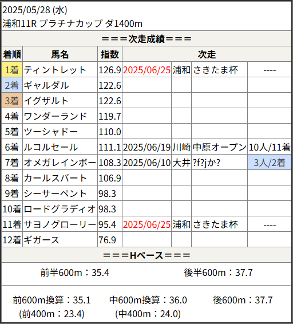Click the horse name ルコルセール

pyautogui.click(x=50, y=147)
